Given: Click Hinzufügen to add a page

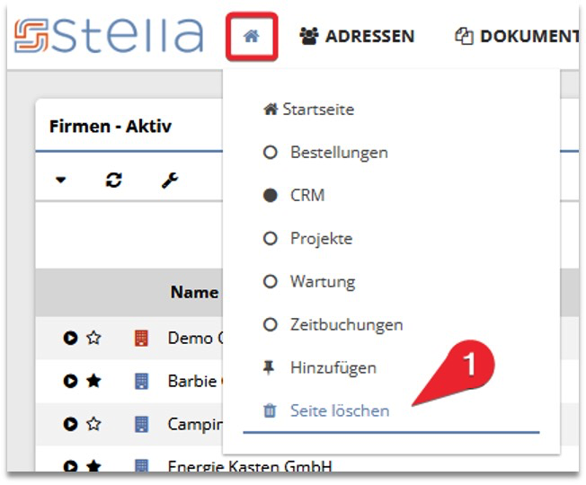Looking at the screenshot, I should [333, 368].
